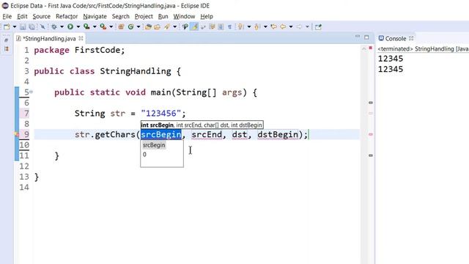Image resolution: width=469 pixels, height=264 pixels.
Task: Open the Project menu
Action: 144,16
